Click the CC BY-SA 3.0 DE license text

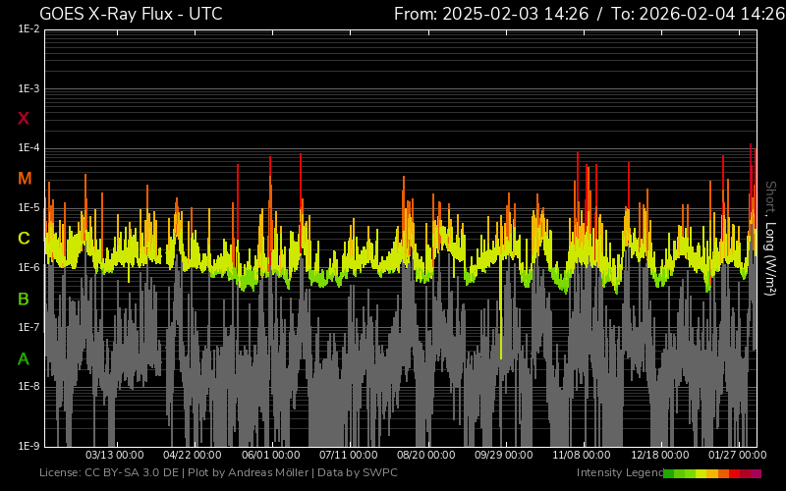tap(132, 473)
